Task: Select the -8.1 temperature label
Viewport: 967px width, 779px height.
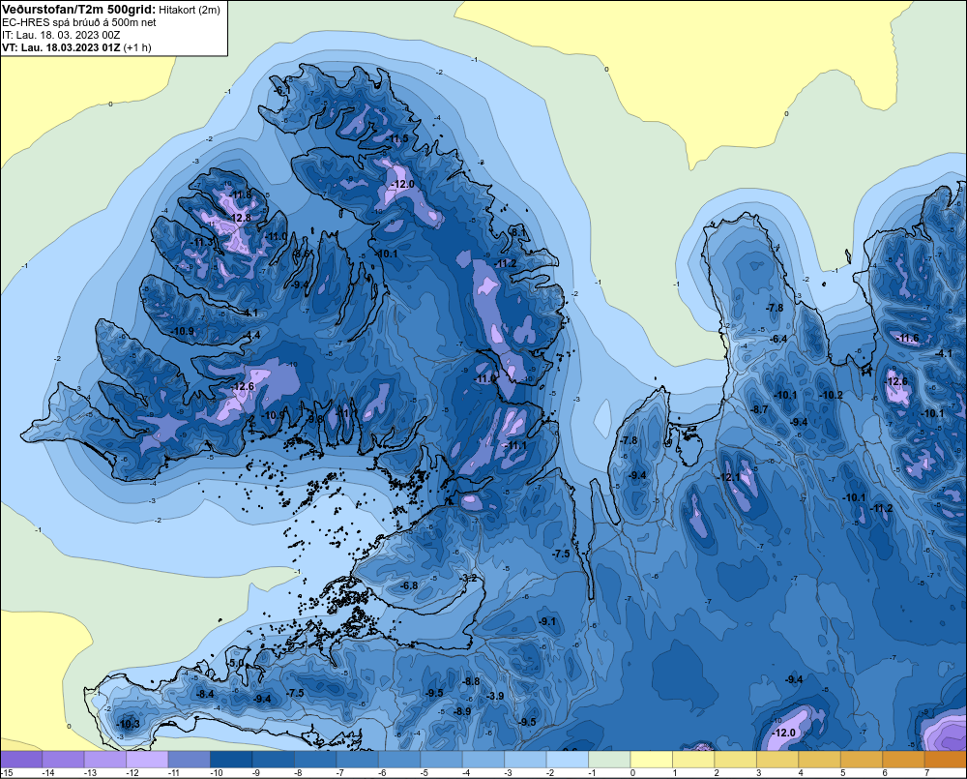Action: coord(517,232)
